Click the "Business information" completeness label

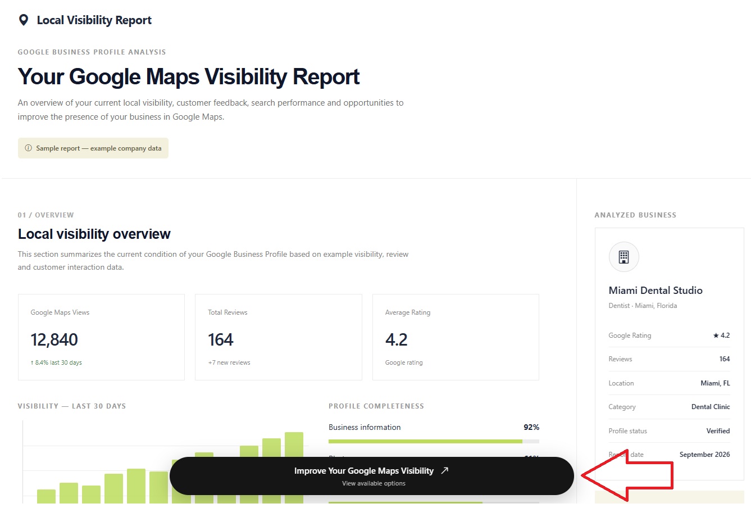pos(365,427)
